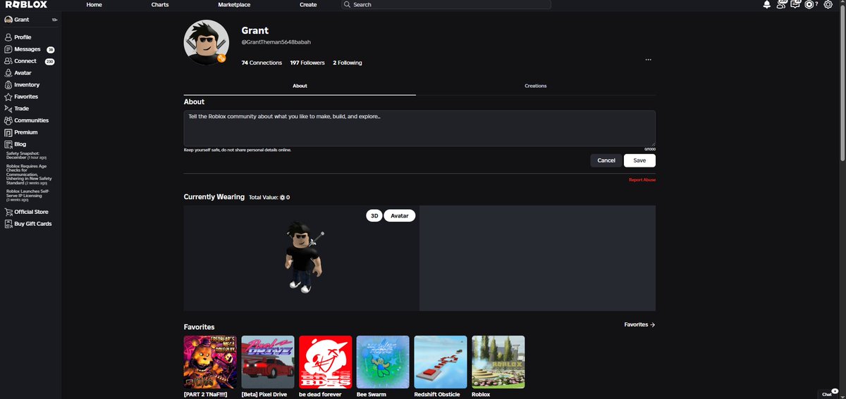Viewport: 846px width, 399px height.
Task: Click the Report Abuse link
Action: point(642,180)
